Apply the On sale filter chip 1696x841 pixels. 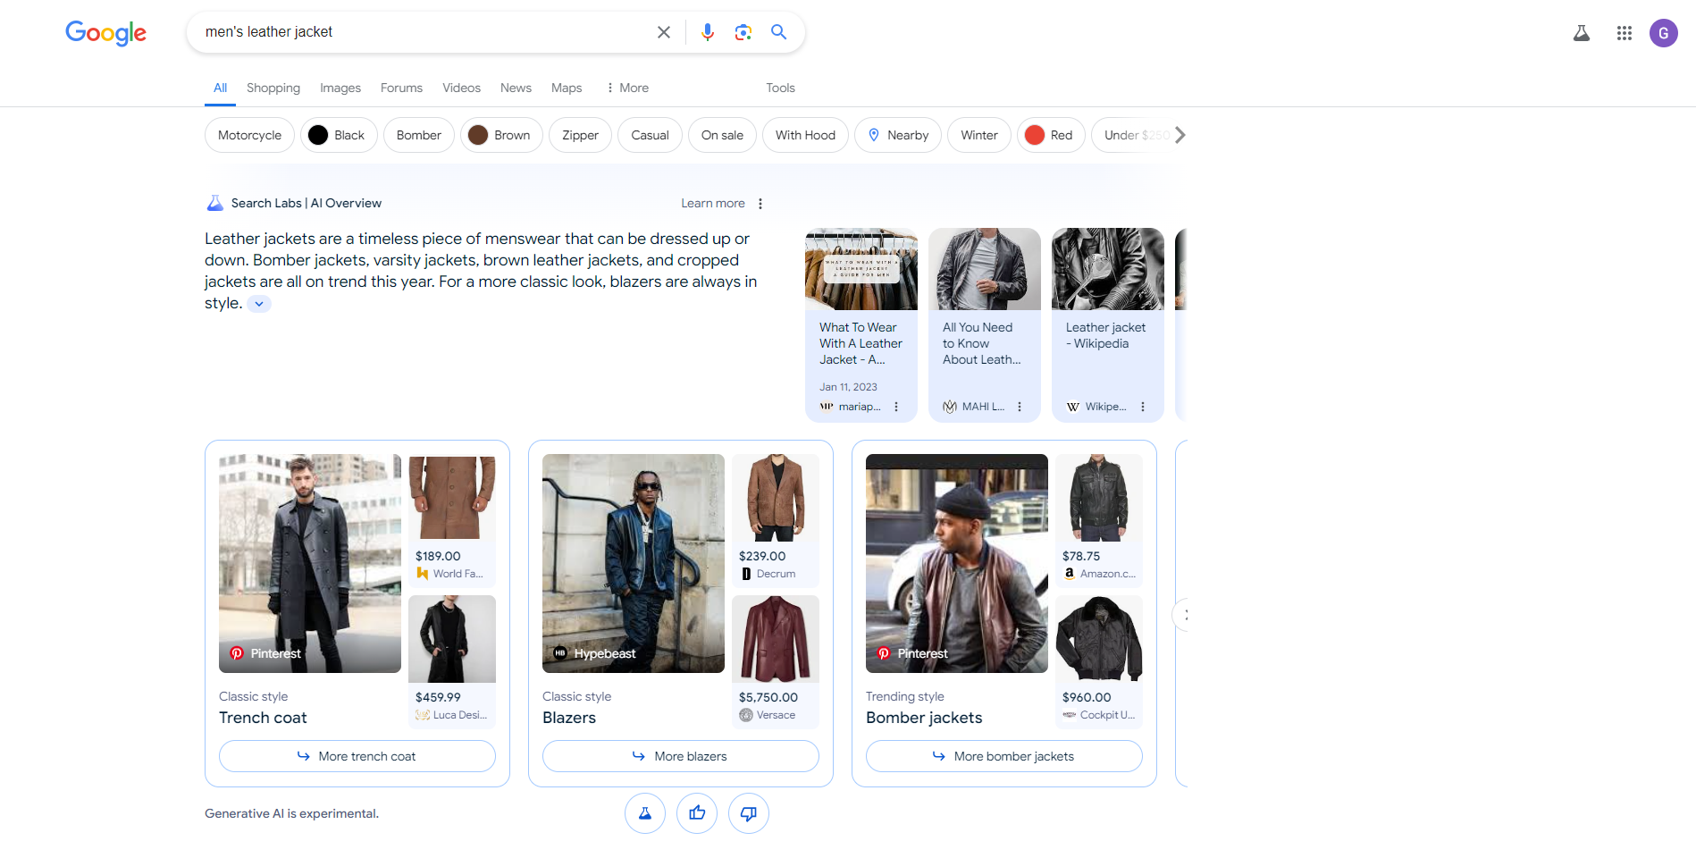(722, 135)
